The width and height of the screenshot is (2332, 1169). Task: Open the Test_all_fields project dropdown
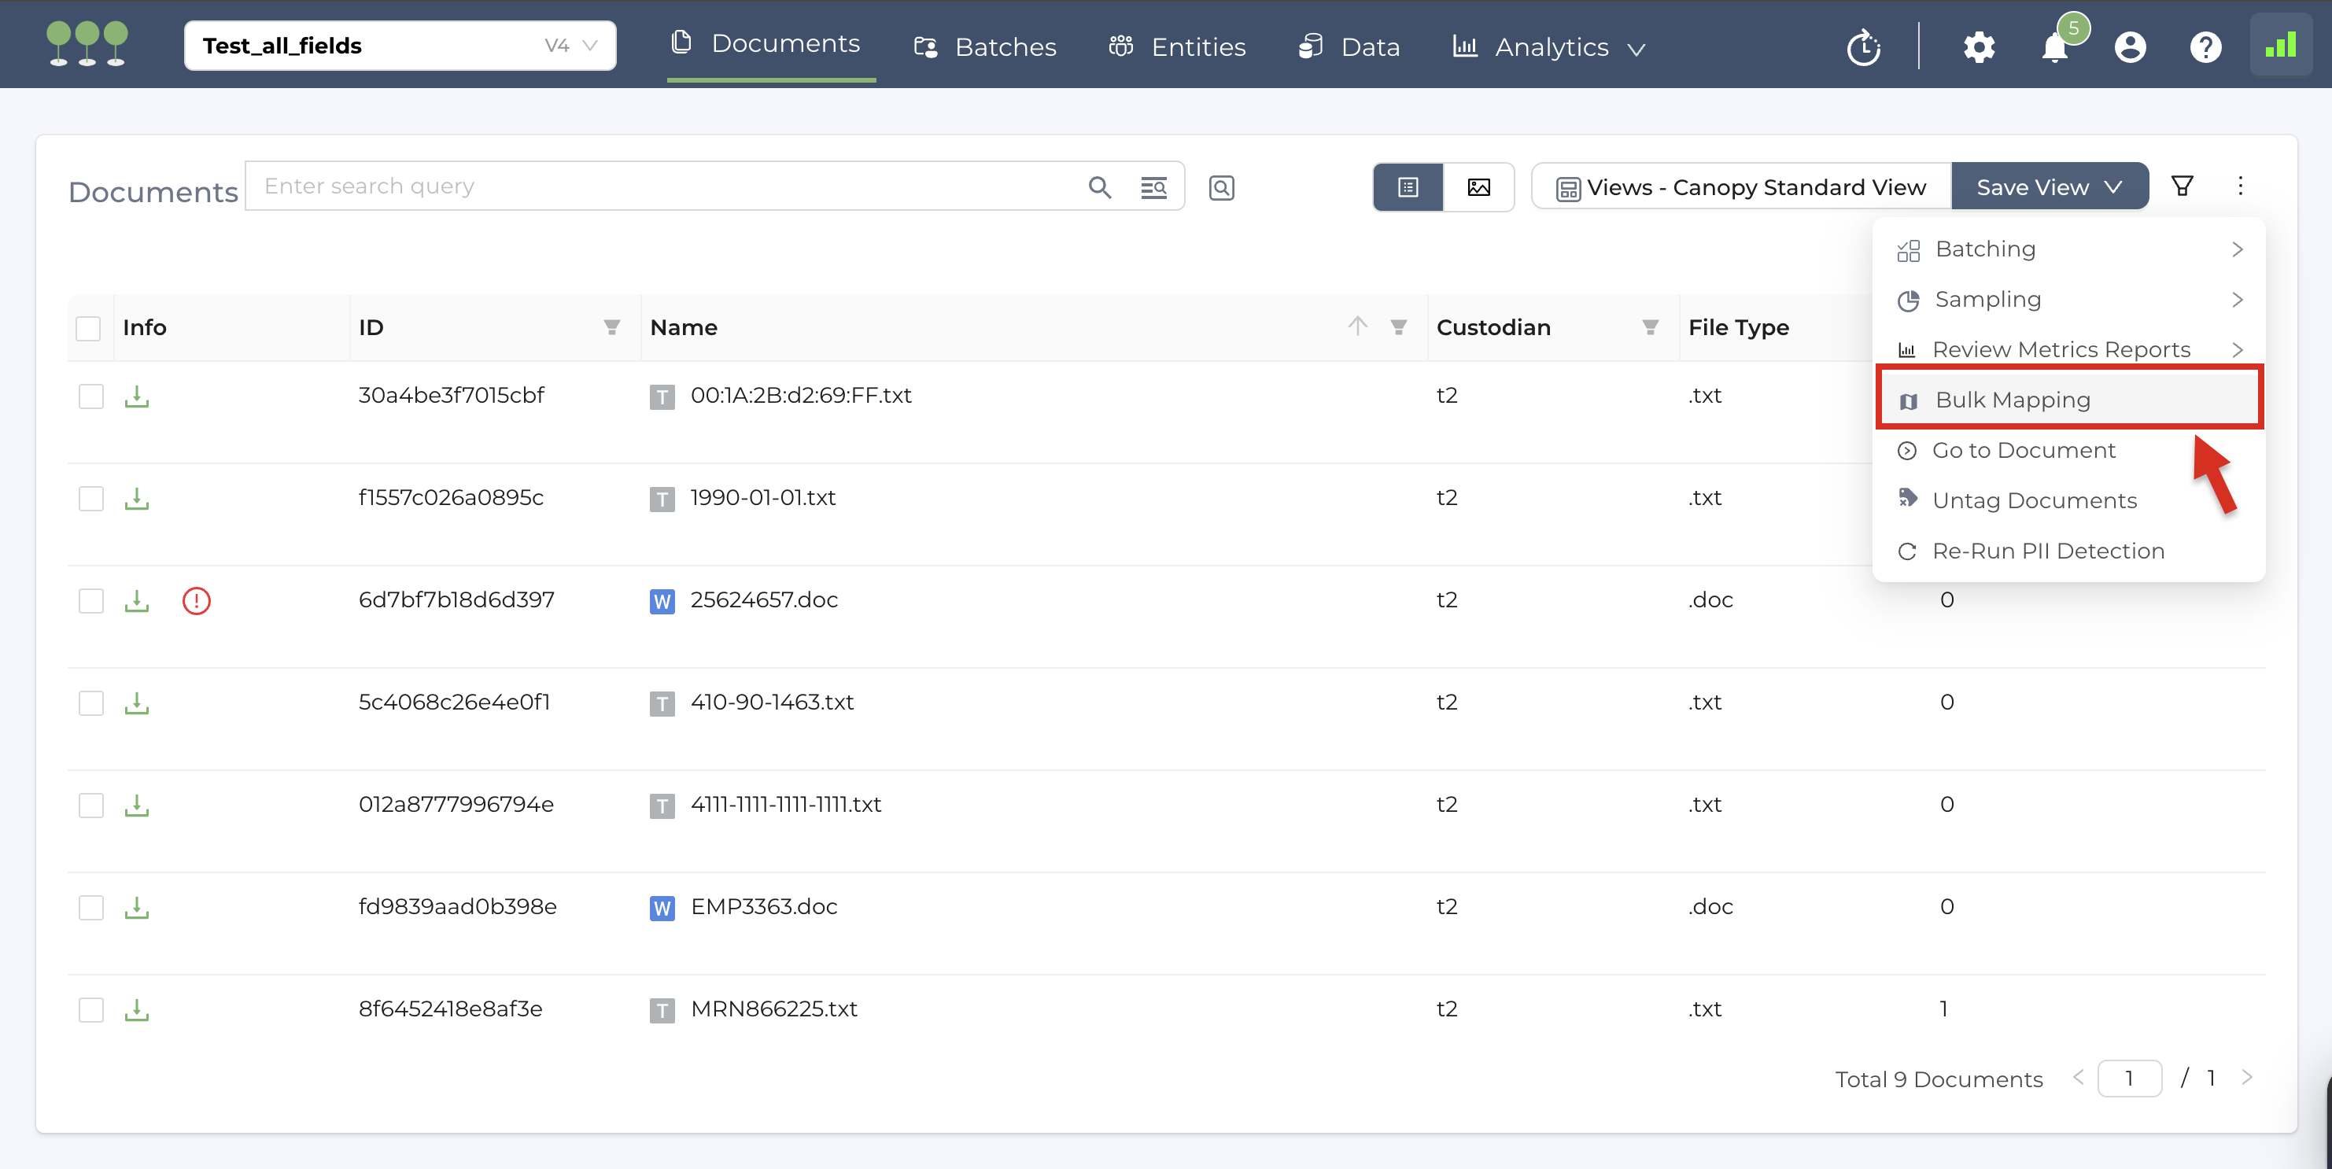(399, 46)
